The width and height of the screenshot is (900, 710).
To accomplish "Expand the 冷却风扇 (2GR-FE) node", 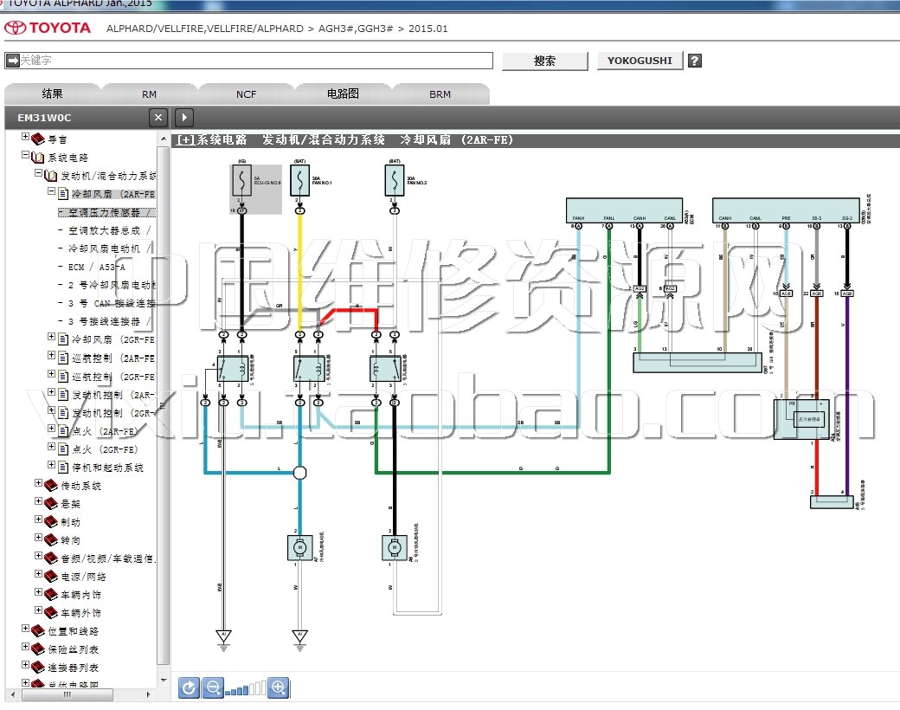I will pos(51,337).
